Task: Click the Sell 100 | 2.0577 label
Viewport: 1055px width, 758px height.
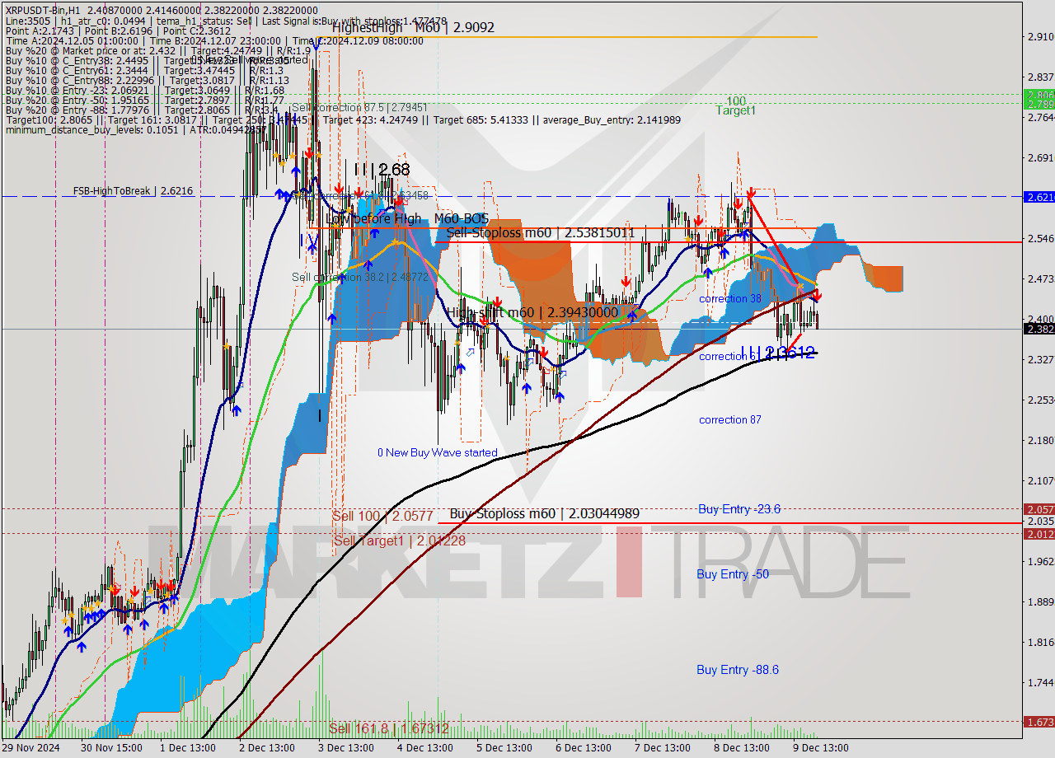Action: (x=382, y=516)
